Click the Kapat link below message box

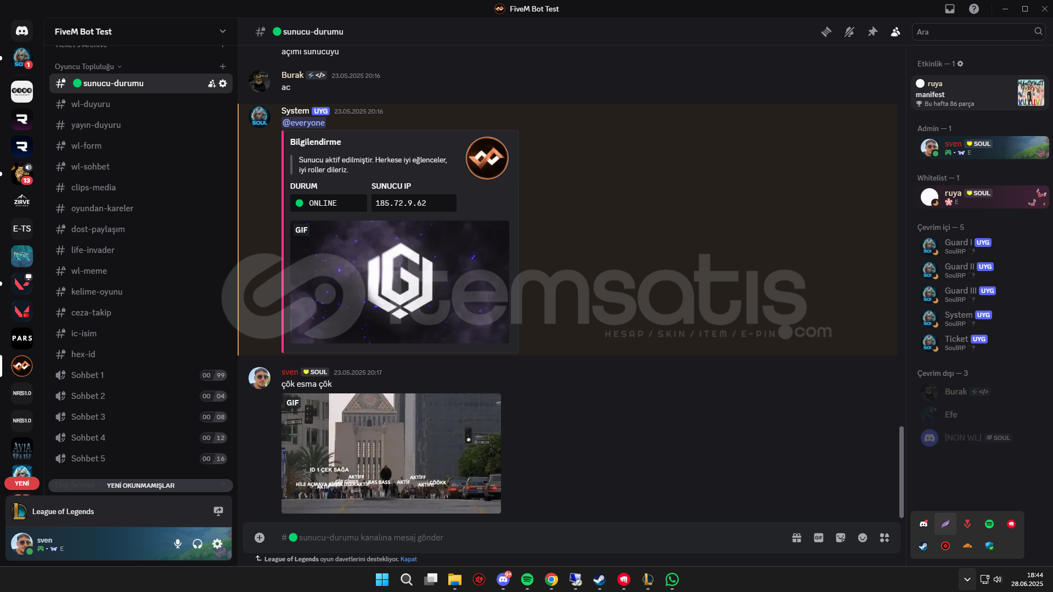[408, 559]
